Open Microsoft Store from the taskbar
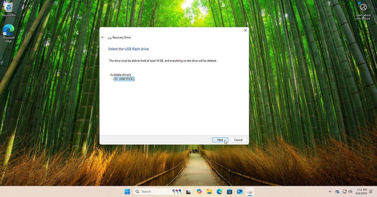The image size is (377, 197). (x=229, y=192)
